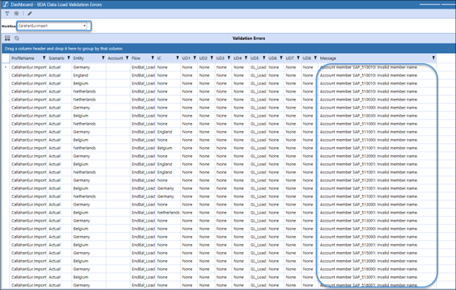The image size is (456, 290).
Task: Open filter for IC column
Action: (178, 58)
